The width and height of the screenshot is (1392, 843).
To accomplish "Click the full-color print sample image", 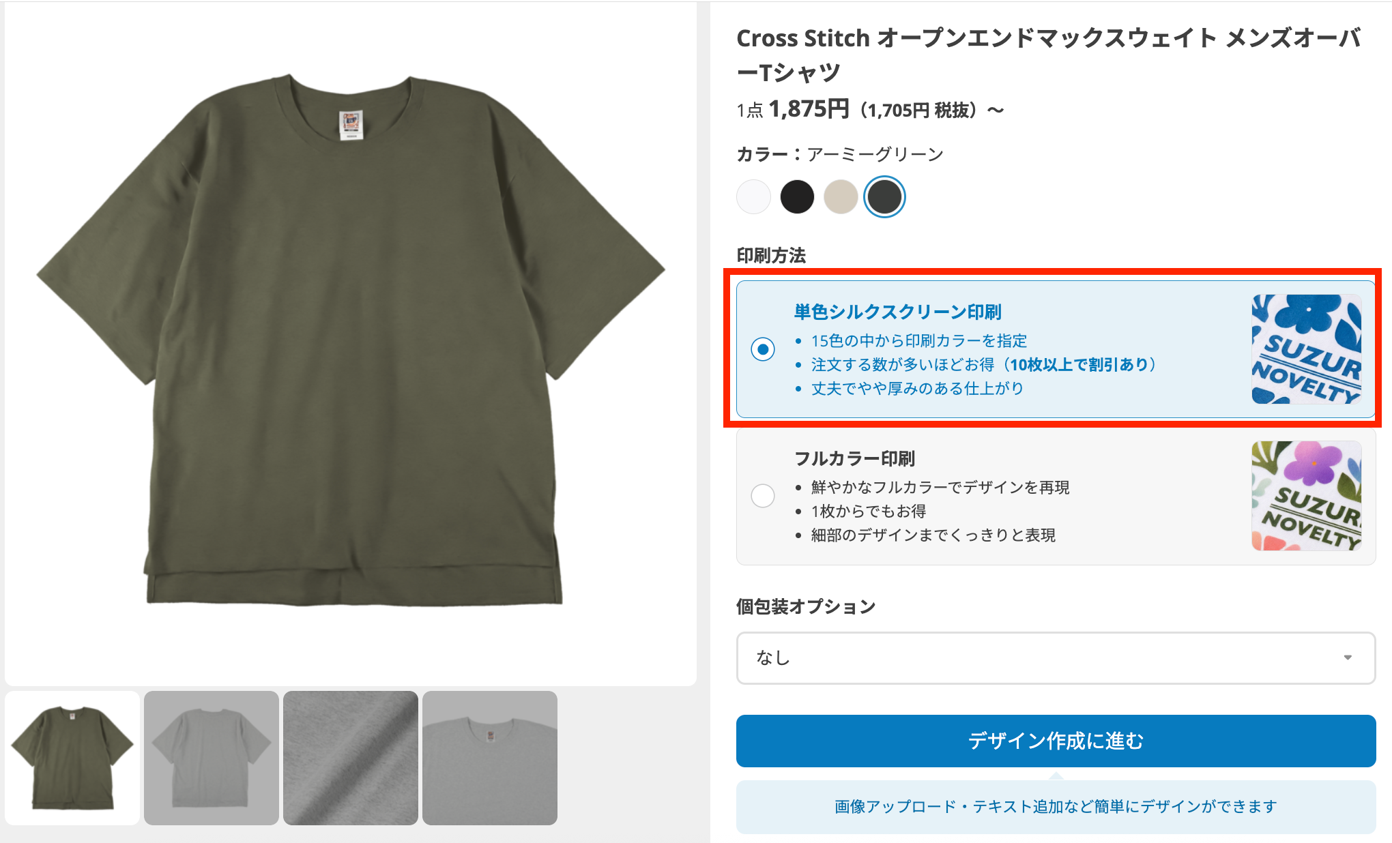I will coord(1306,496).
